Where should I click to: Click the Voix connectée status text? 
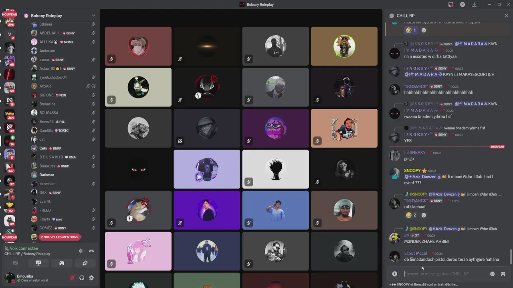(x=24, y=248)
